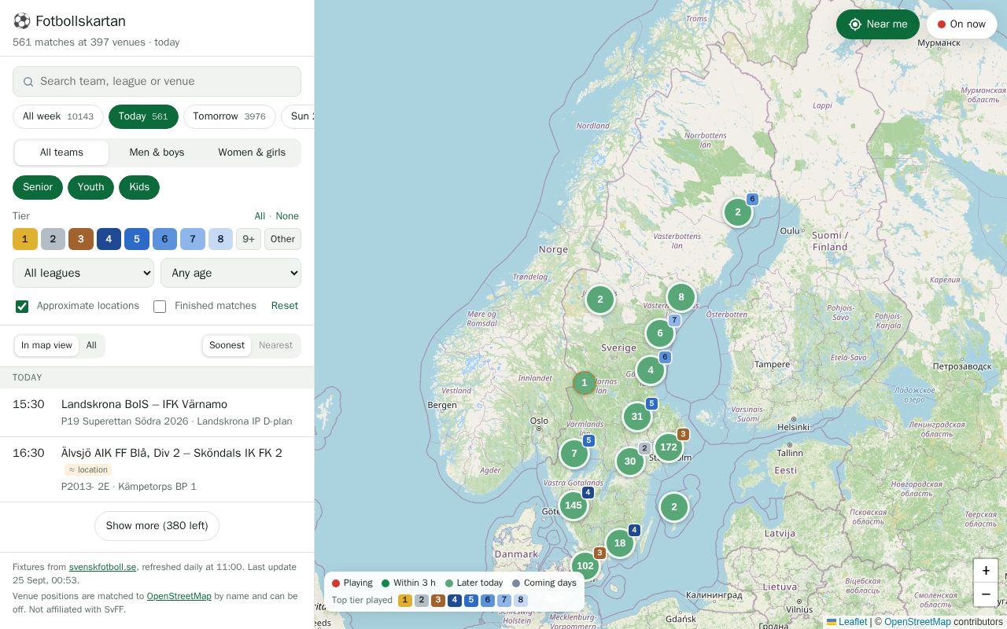Select In map view list mode
This screenshot has width=1007, height=629.
(46, 345)
